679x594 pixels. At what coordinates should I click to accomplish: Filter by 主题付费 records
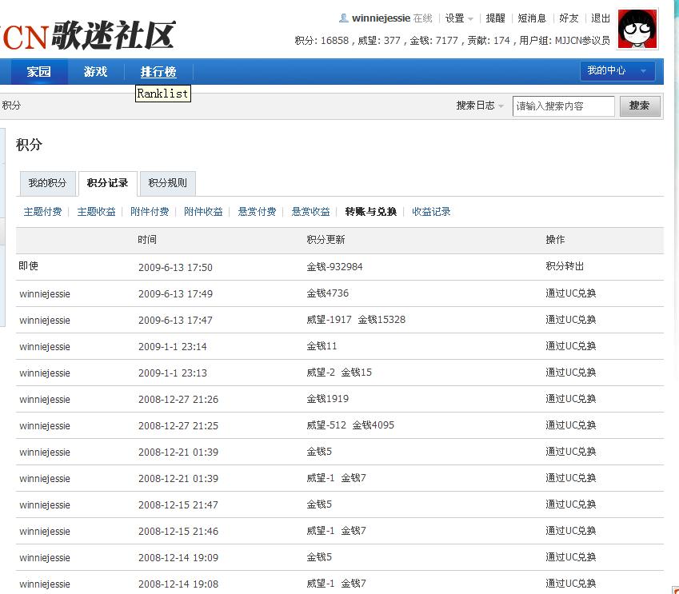coord(42,212)
